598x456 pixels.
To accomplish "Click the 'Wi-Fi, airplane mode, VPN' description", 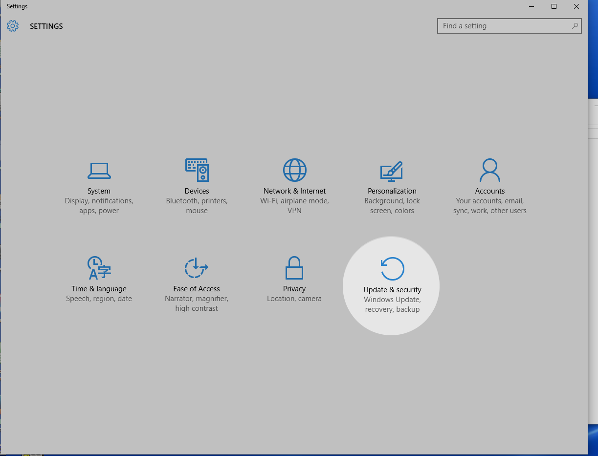I will pos(294,206).
